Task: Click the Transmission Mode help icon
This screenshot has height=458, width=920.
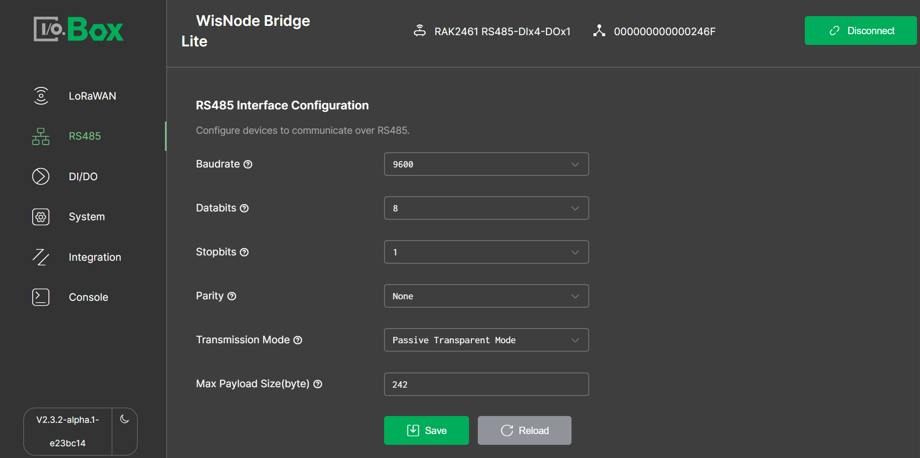Action: pyautogui.click(x=298, y=340)
